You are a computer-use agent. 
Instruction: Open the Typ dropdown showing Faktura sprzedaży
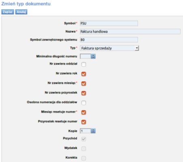(109, 48)
